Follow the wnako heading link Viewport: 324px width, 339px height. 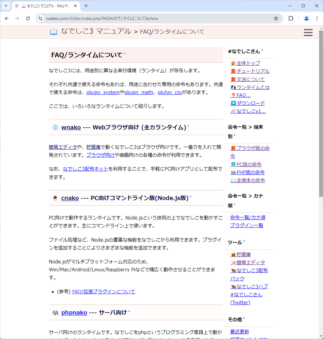(71, 127)
